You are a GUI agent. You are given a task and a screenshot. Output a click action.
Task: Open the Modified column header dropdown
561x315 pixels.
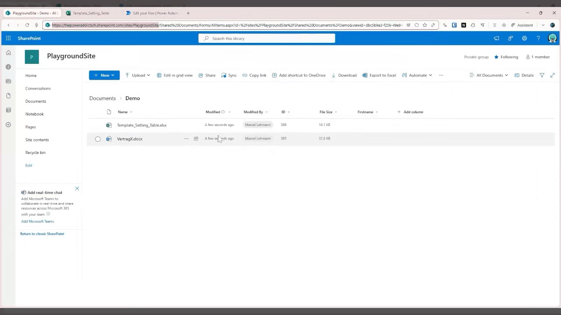tap(218, 112)
